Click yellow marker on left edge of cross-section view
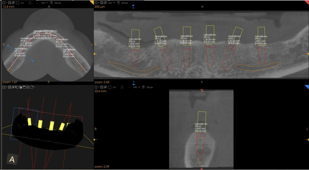The image size is (309, 170). click(x=95, y=140)
